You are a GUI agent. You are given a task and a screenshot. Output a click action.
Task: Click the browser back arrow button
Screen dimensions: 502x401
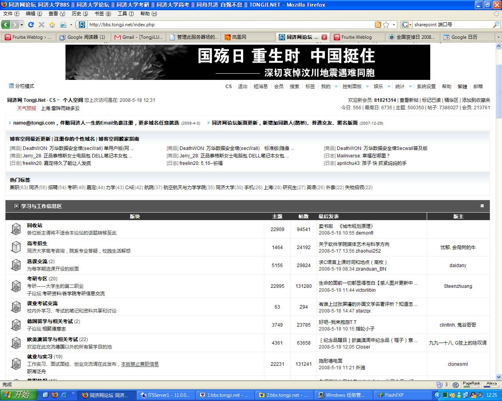5,25
